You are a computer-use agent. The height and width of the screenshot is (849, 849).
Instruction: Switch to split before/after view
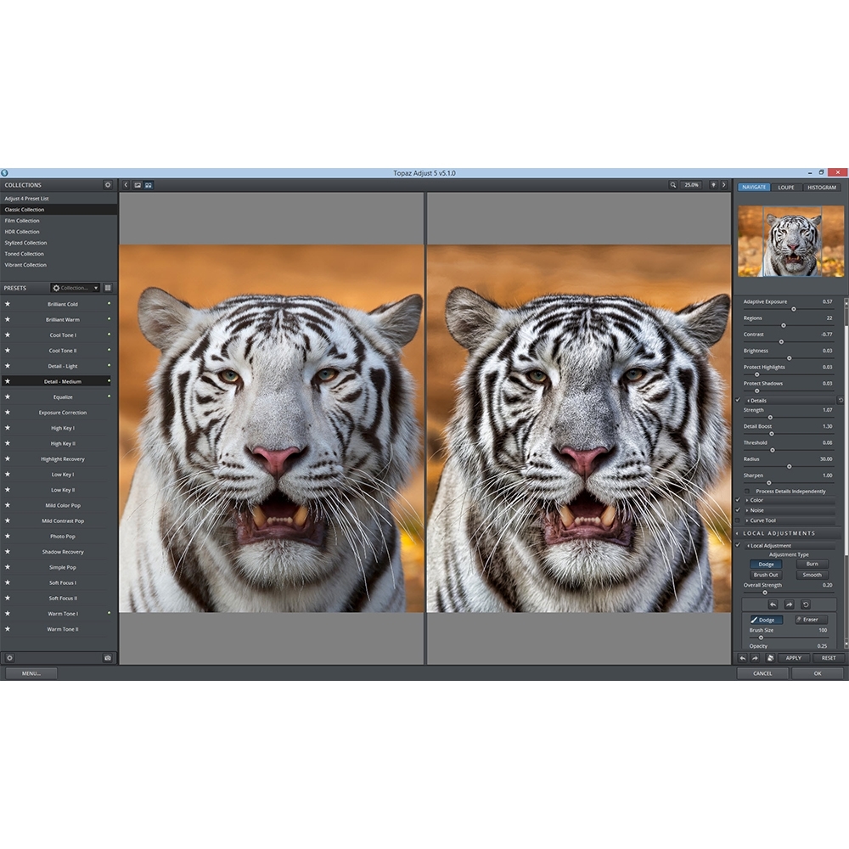(149, 185)
